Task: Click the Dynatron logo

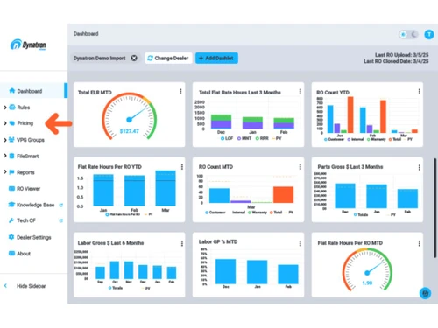Action: 28,45
